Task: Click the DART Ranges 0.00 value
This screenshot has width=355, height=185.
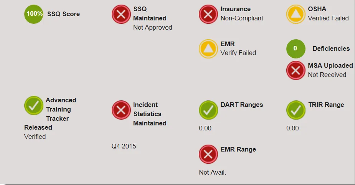Action: tap(205, 128)
